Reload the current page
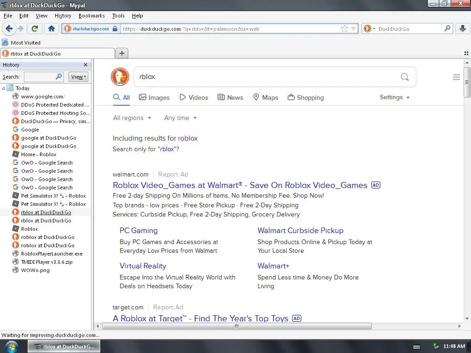This screenshot has width=471, height=353. [34, 28]
